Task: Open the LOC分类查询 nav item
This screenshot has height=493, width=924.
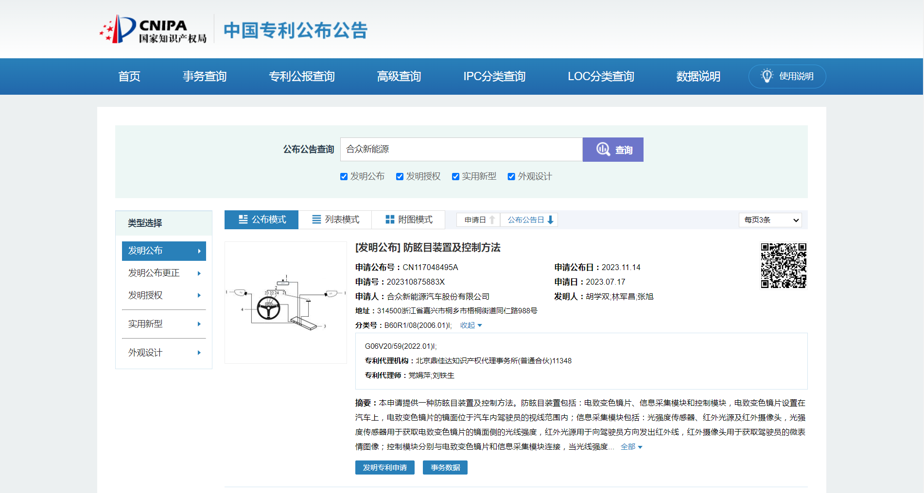Action: tap(601, 76)
